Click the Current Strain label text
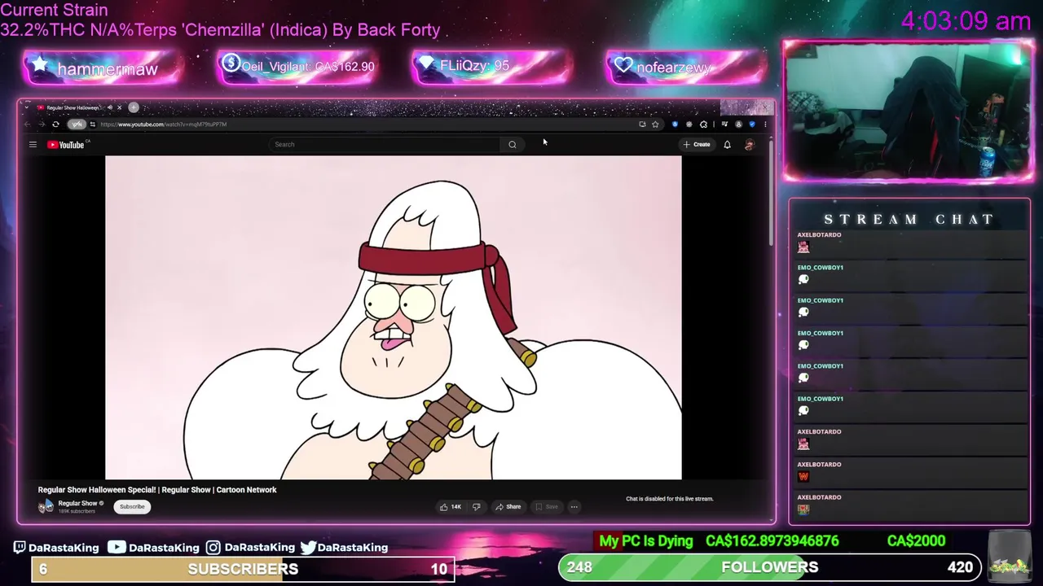The width and height of the screenshot is (1043, 586). [x=54, y=11]
